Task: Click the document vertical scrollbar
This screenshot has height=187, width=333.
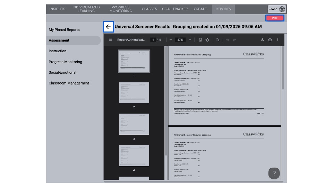Action: click(x=283, y=68)
